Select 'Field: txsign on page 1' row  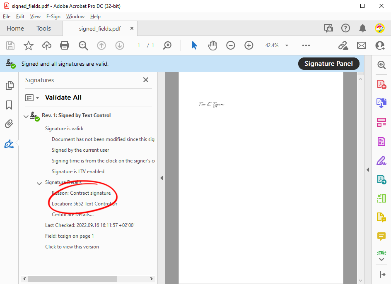[x=70, y=236]
